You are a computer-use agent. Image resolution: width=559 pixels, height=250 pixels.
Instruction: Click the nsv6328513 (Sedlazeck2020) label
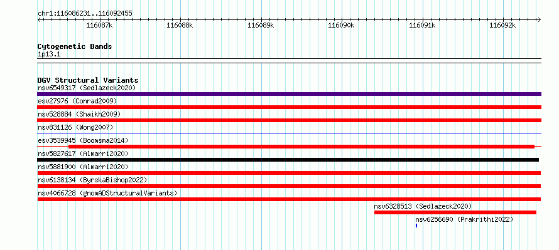(x=423, y=206)
